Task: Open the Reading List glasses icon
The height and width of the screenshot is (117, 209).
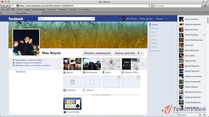Action: pos(3,9)
